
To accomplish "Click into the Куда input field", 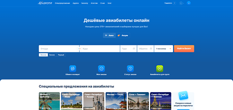I will (100, 49).
